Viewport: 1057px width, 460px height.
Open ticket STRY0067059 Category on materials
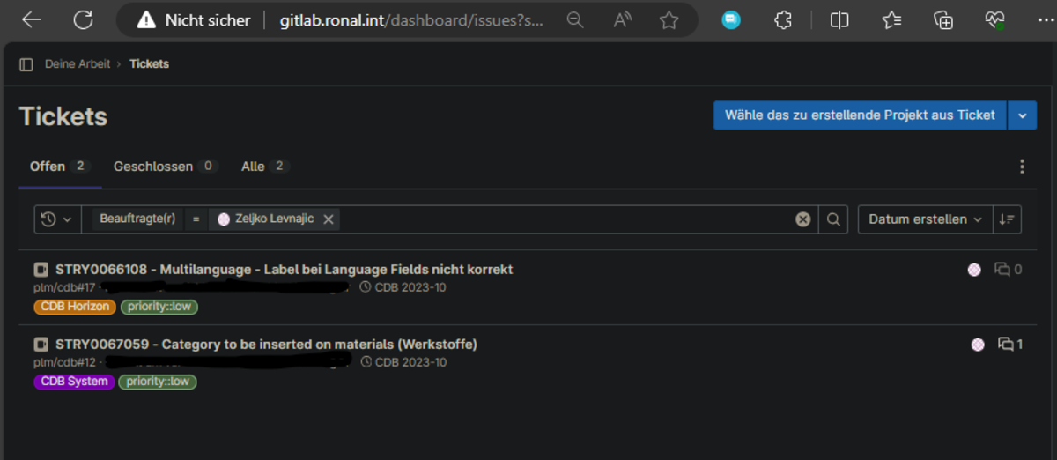point(266,345)
